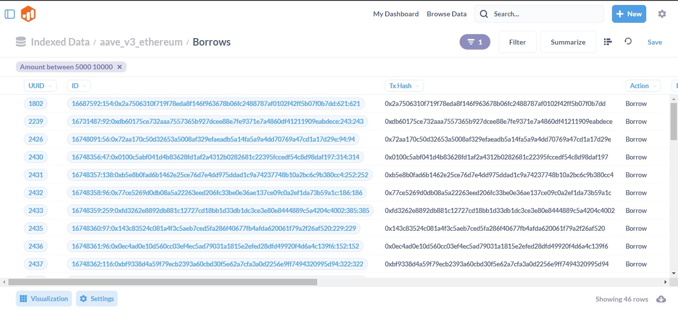This screenshot has height=310, width=678.
Task: Open the Action column header dropdown
Action: pos(643,86)
